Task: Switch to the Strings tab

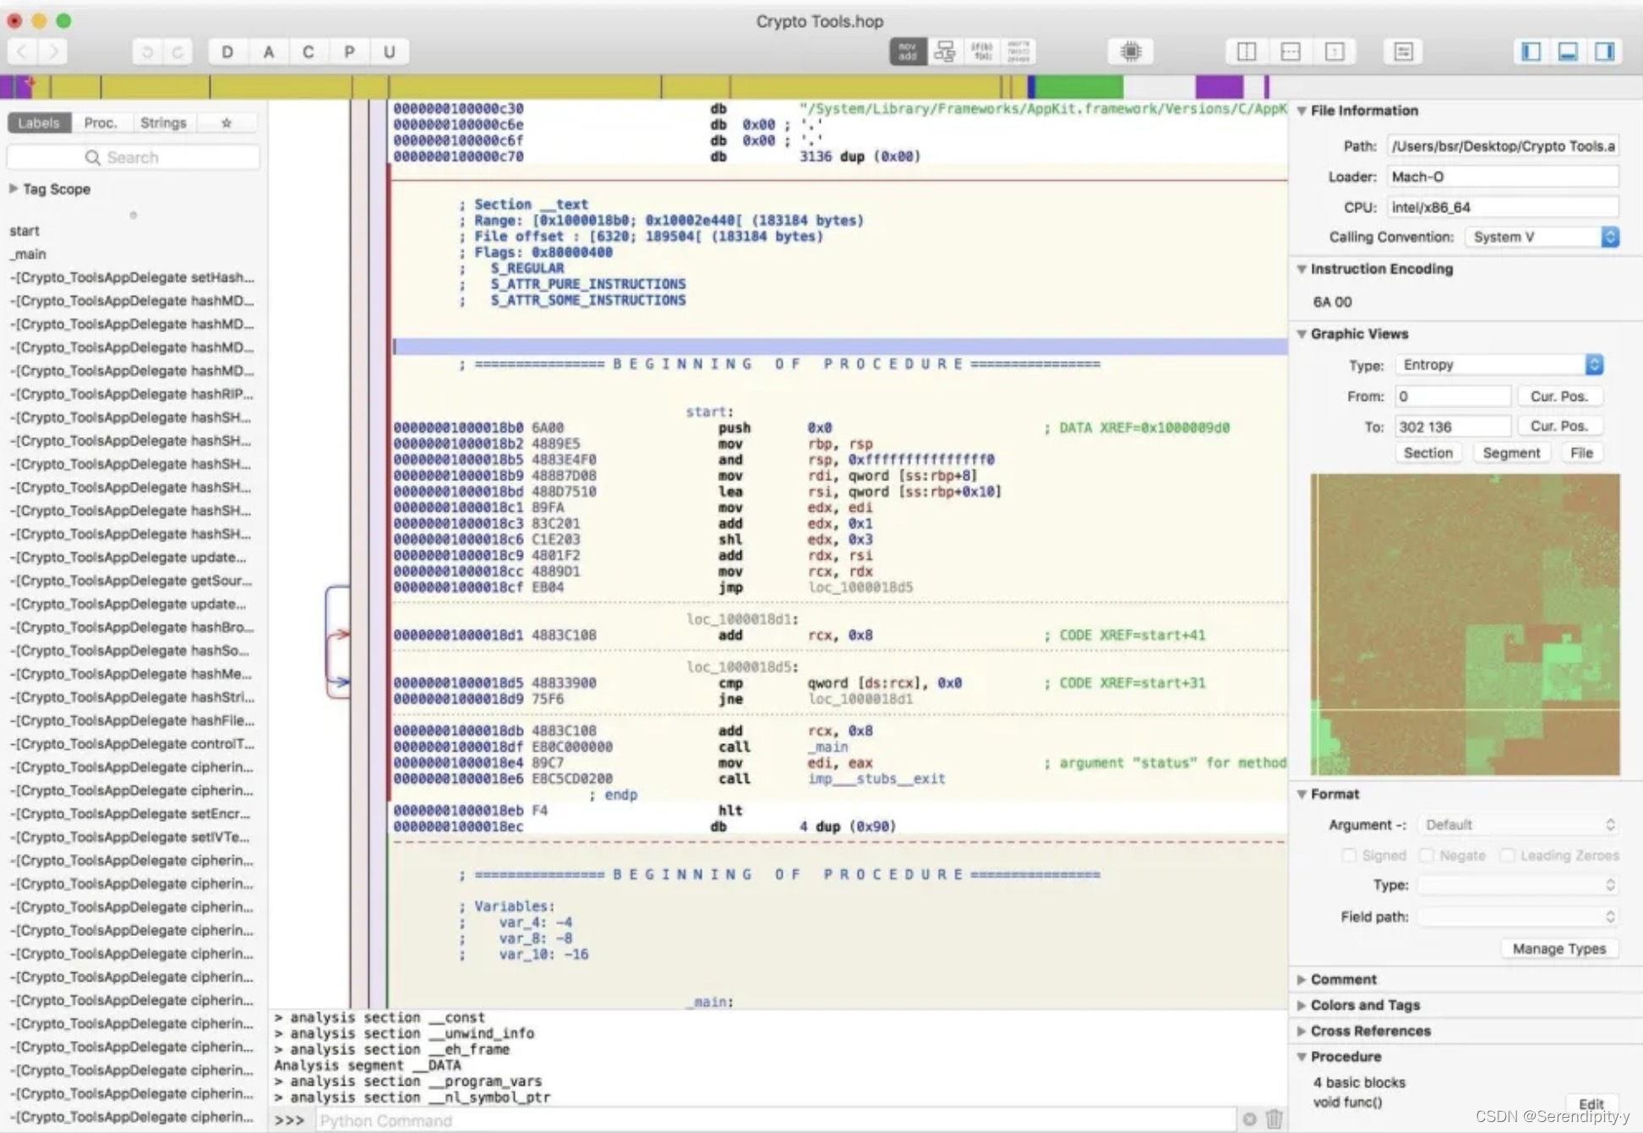Action: (x=163, y=123)
